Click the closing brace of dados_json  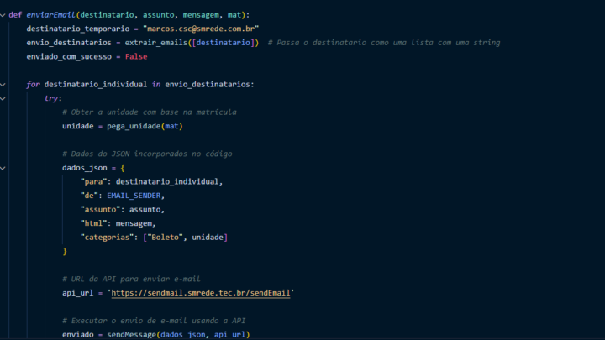(x=65, y=251)
